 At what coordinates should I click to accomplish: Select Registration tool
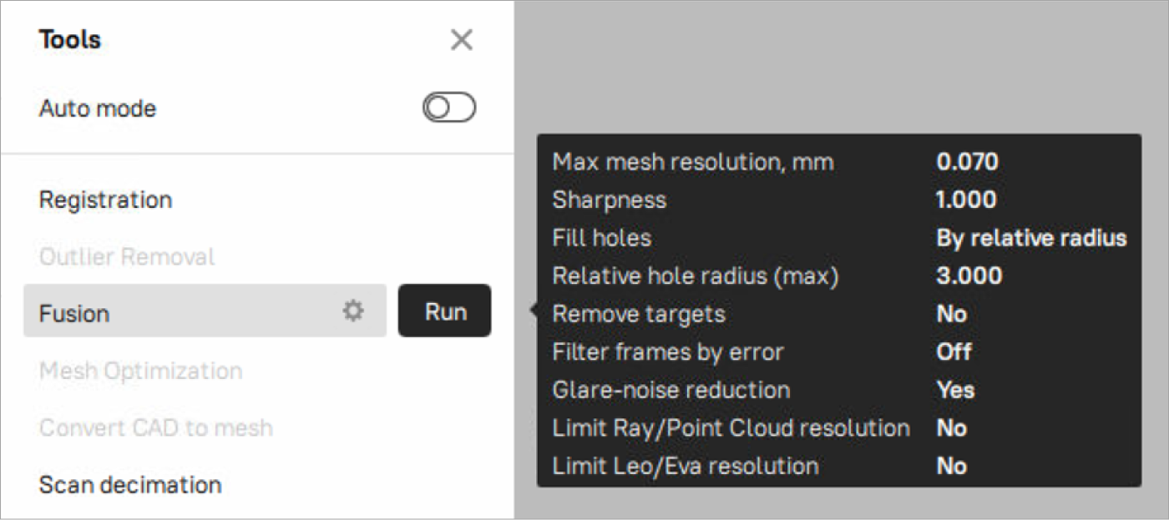point(105,200)
